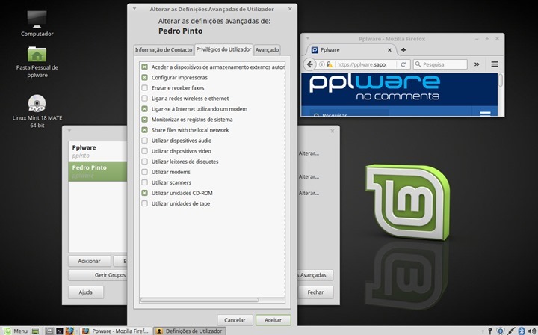The image size is (538, 335).
Task: Check Utilizar leitores de disquetes
Action: tap(144, 162)
